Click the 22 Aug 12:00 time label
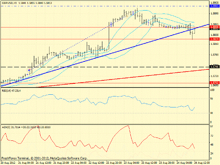The width and height of the screenshot is (220, 165). coord(96,163)
